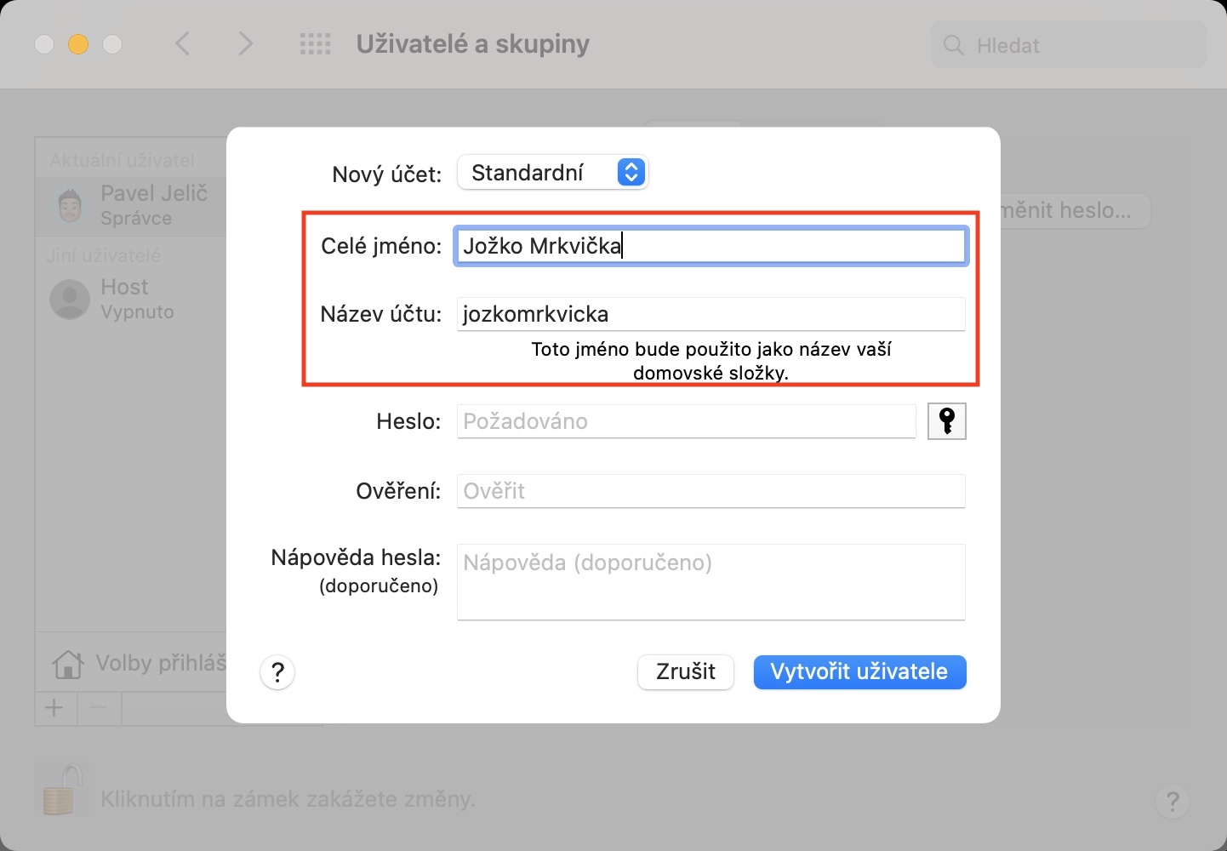
Task: Click Vytvořit uživatele button
Action: point(859,672)
